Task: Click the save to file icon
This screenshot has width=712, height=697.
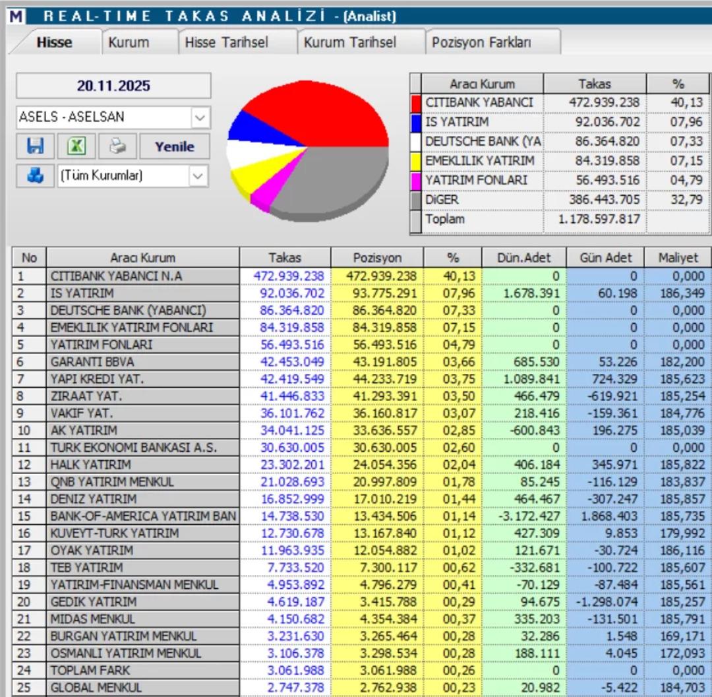Action: 34,146
